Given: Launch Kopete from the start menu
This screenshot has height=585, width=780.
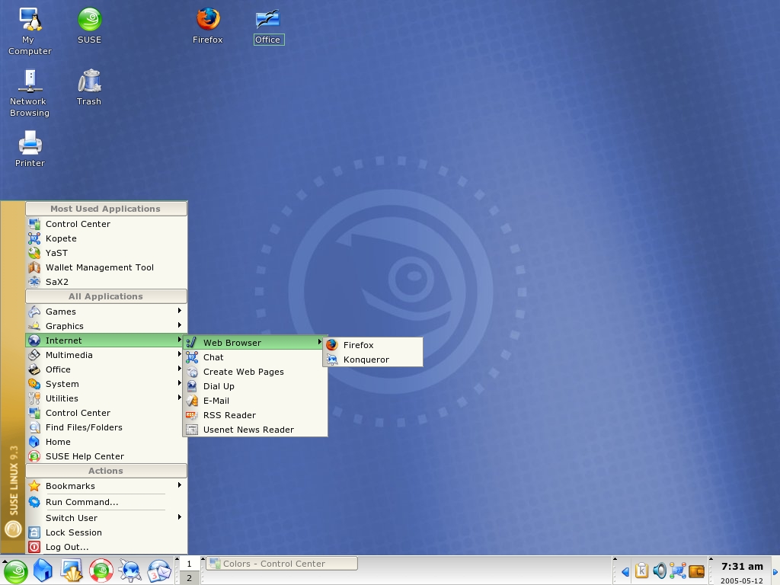Looking at the screenshot, I should pos(106,238).
